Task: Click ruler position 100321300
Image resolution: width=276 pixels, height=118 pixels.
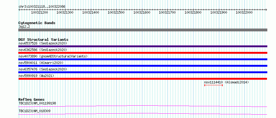Action: (65, 12)
